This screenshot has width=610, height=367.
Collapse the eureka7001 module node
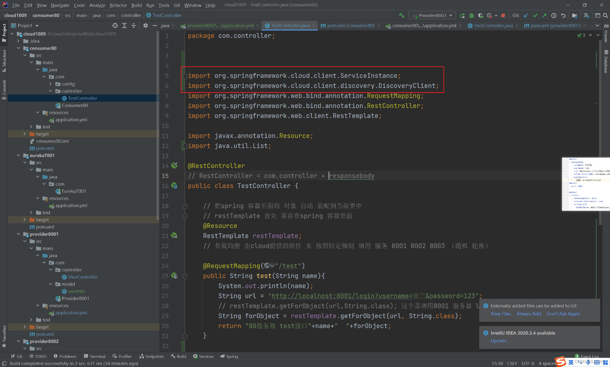[18, 155]
